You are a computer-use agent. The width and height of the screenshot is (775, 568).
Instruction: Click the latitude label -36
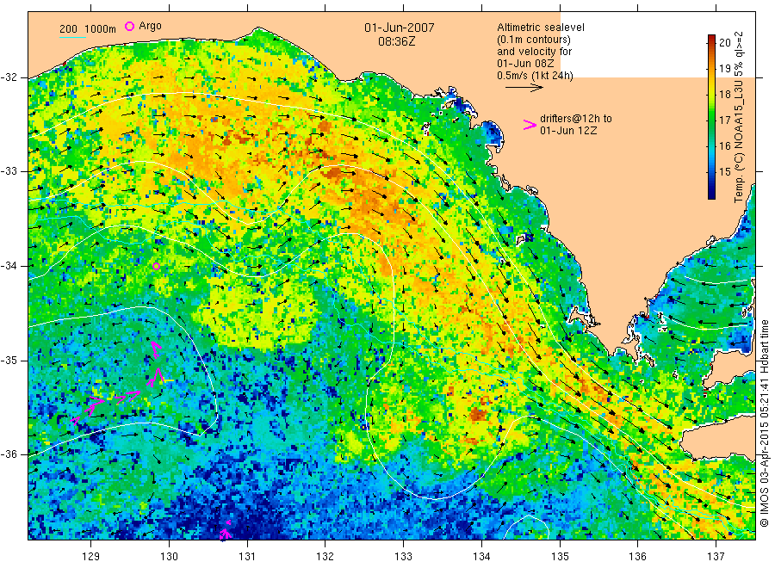[x=9, y=454]
